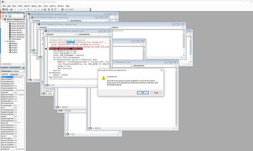Select Sheet6 (SUMMARY) in project tree
The height and width of the screenshot is (151, 253).
(17, 35)
